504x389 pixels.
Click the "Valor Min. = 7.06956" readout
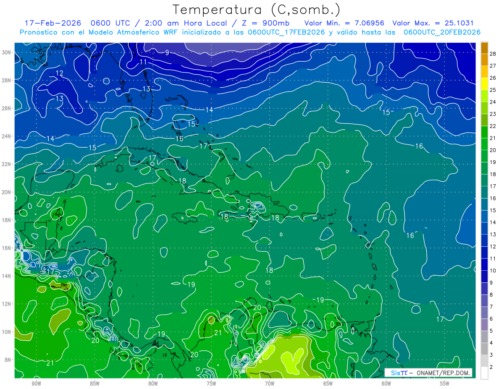pos(344,23)
